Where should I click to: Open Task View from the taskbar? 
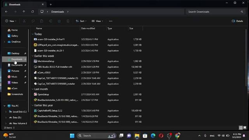point(121,136)
